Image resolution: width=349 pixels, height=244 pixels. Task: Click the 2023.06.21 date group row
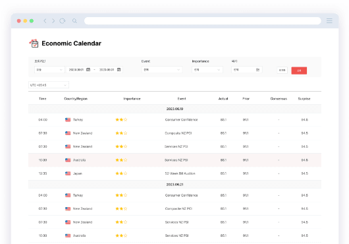pyautogui.click(x=174, y=185)
